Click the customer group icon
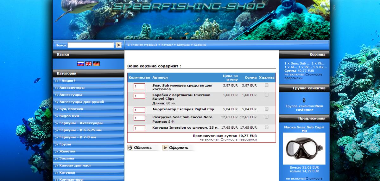380x181 pixels. (x=304, y=100)
